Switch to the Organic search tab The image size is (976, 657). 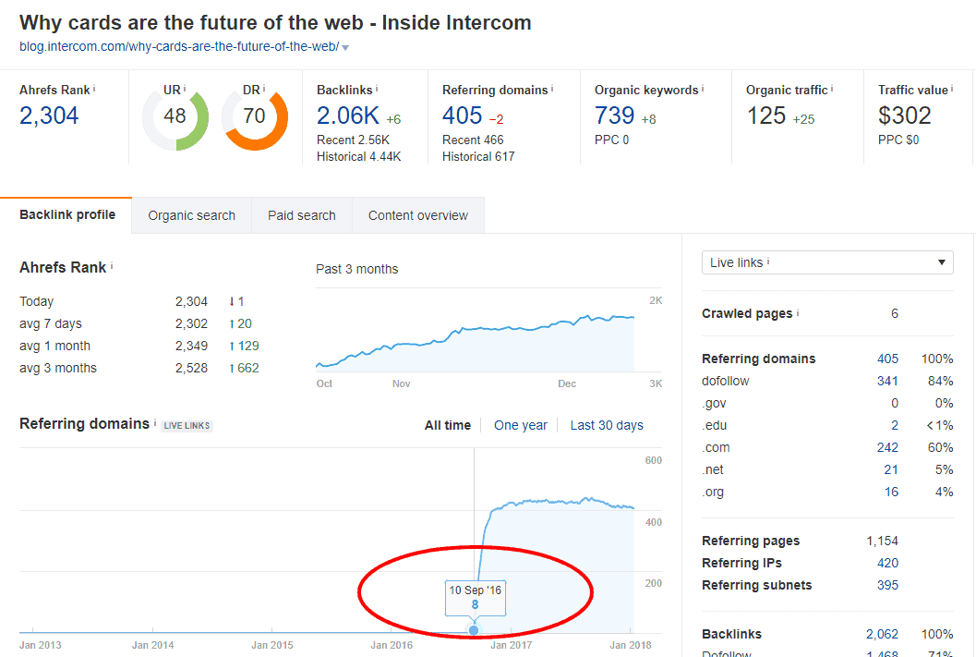(x=192, y=215)
